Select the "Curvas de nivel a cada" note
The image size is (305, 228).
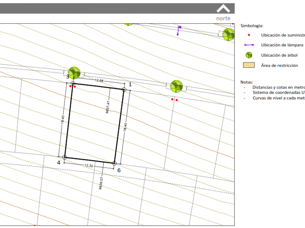274,98
